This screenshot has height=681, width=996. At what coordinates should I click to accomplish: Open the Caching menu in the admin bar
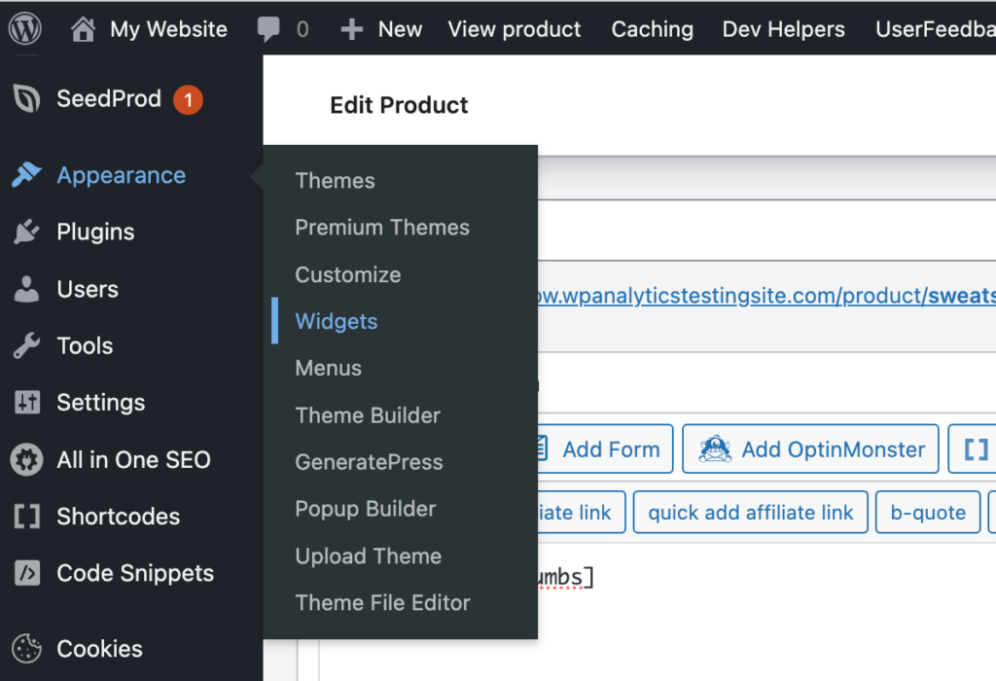pyautogui.click(x=652, y=28)
